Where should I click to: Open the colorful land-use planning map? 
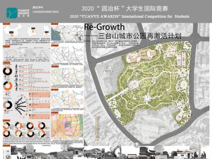[67, 126]
